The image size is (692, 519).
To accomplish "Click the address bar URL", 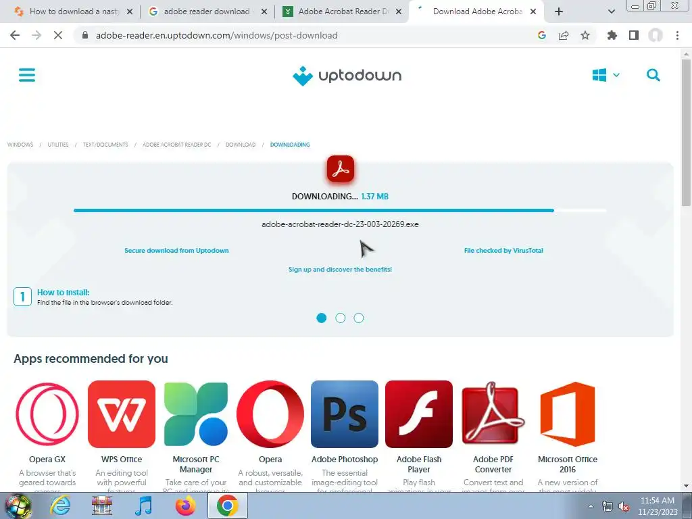I will [x=217, y=35].
